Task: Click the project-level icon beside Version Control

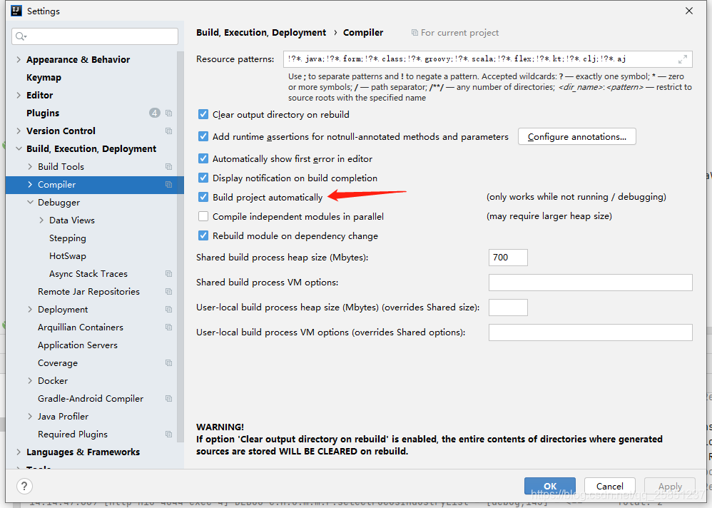Action: pos(169,131)
